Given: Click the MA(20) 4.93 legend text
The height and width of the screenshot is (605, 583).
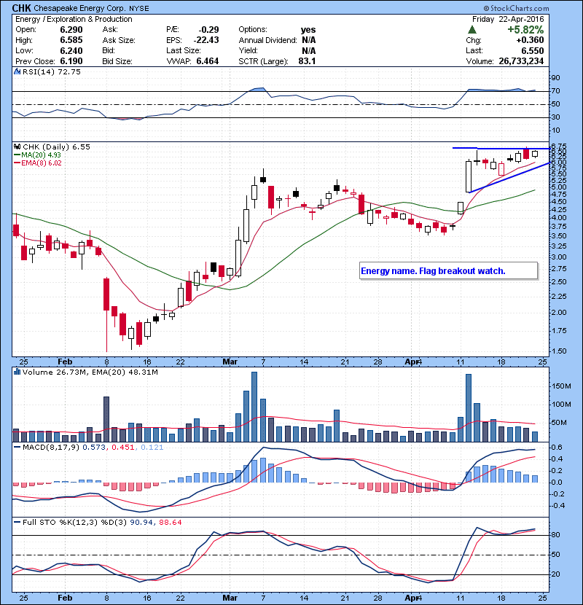Looking at the screenshot, I should (42, 155).
